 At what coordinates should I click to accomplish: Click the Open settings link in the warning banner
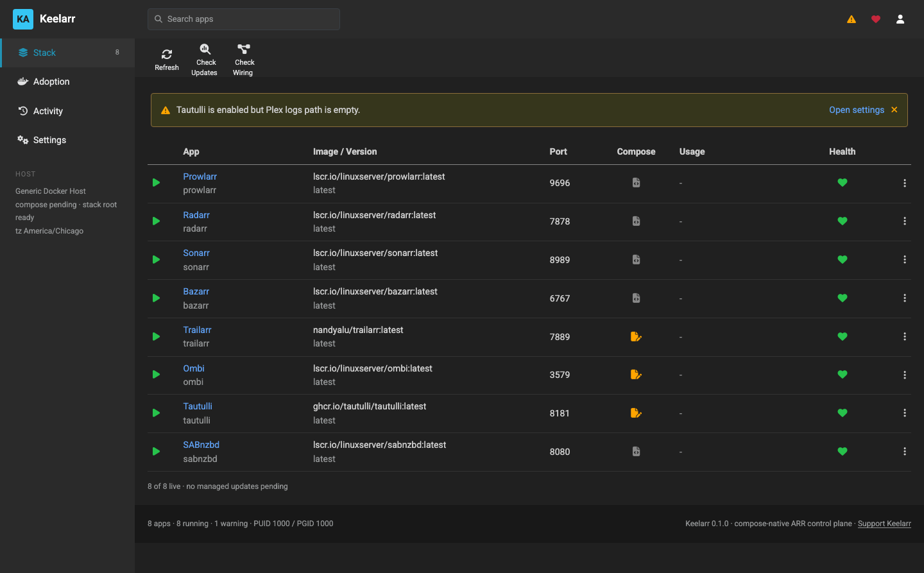coord(857,110)
